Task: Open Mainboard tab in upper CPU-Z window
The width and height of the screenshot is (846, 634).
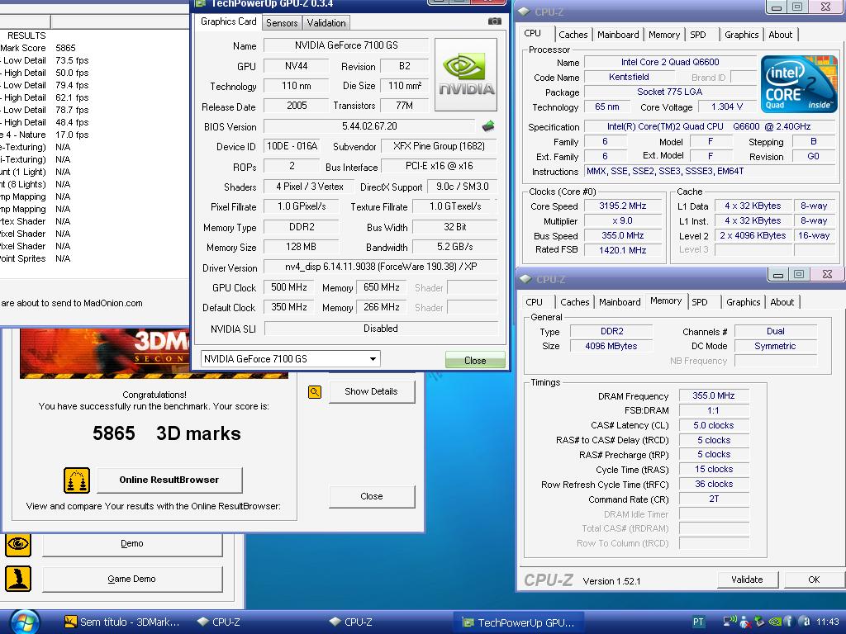Action: [618, 35]
